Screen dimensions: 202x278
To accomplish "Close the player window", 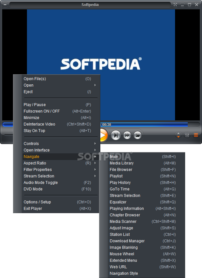I will click(x=196, y=5).
